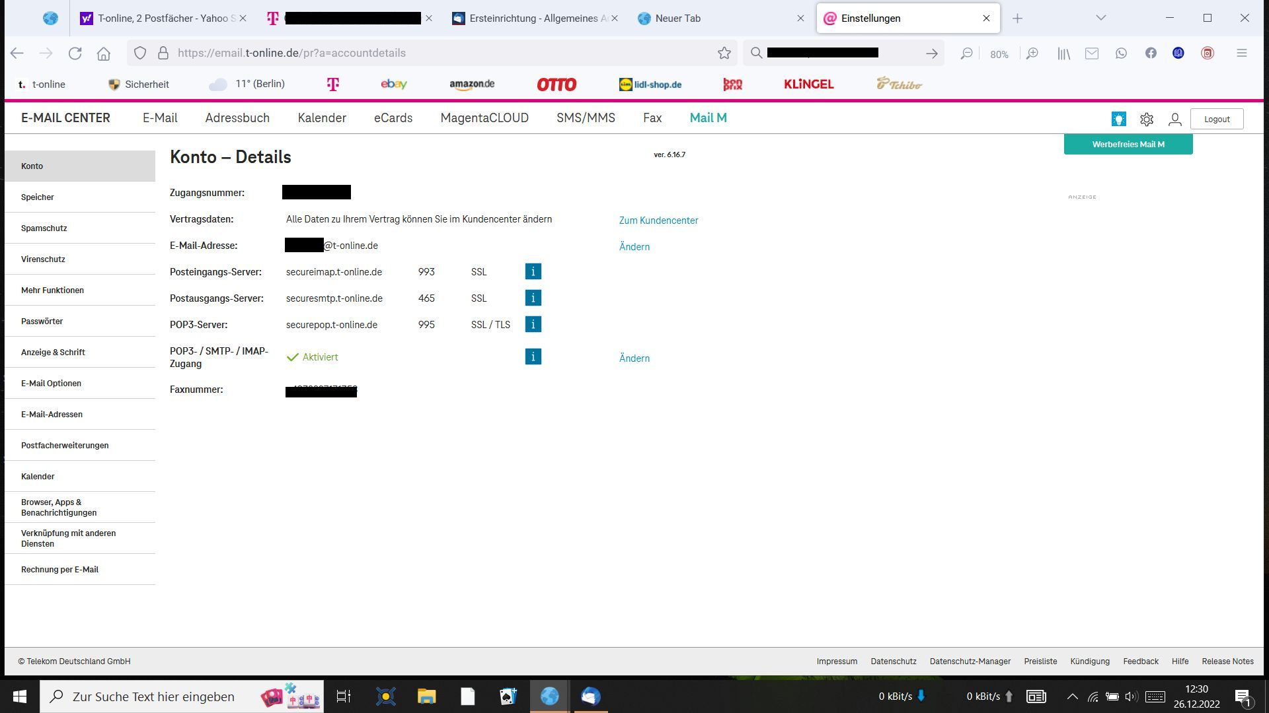Click the Firefox zoom-out magnifier icon

[x=966, y=53]
